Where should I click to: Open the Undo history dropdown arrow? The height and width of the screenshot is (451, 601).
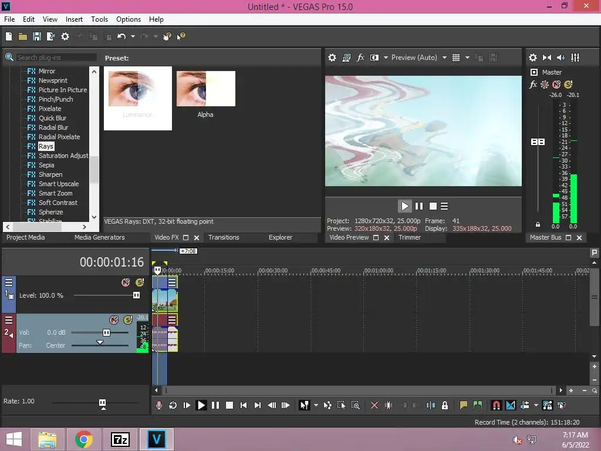pos(133,36)
